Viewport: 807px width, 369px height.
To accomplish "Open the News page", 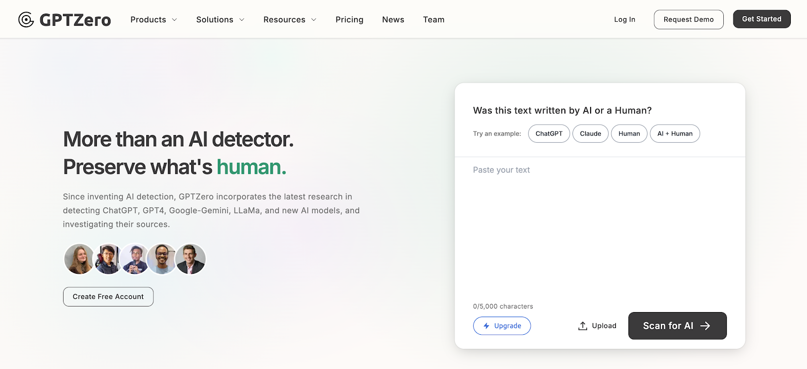I will pos(393,20).
